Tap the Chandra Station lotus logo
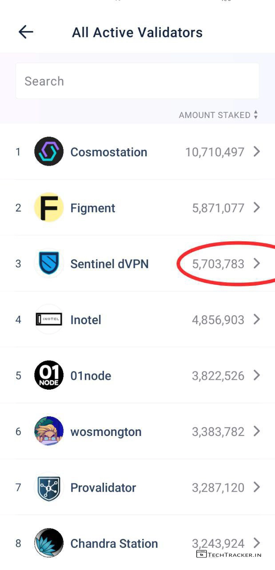Image resolution: width=275 pixels, height=570 pixels. click(x=49, y=543)
